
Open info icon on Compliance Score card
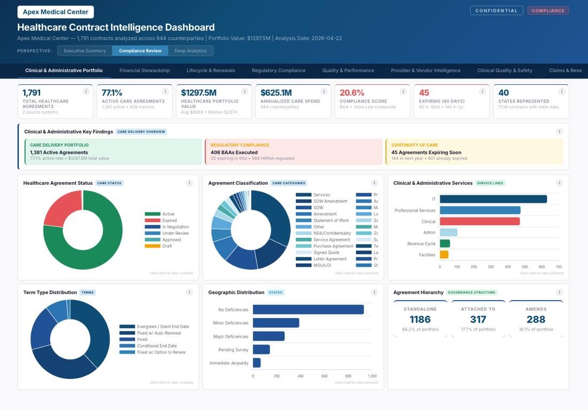(403, 91)
